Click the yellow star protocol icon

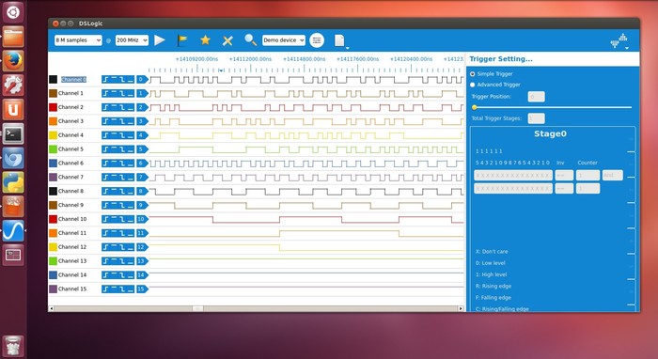click(x=205, y=39)
